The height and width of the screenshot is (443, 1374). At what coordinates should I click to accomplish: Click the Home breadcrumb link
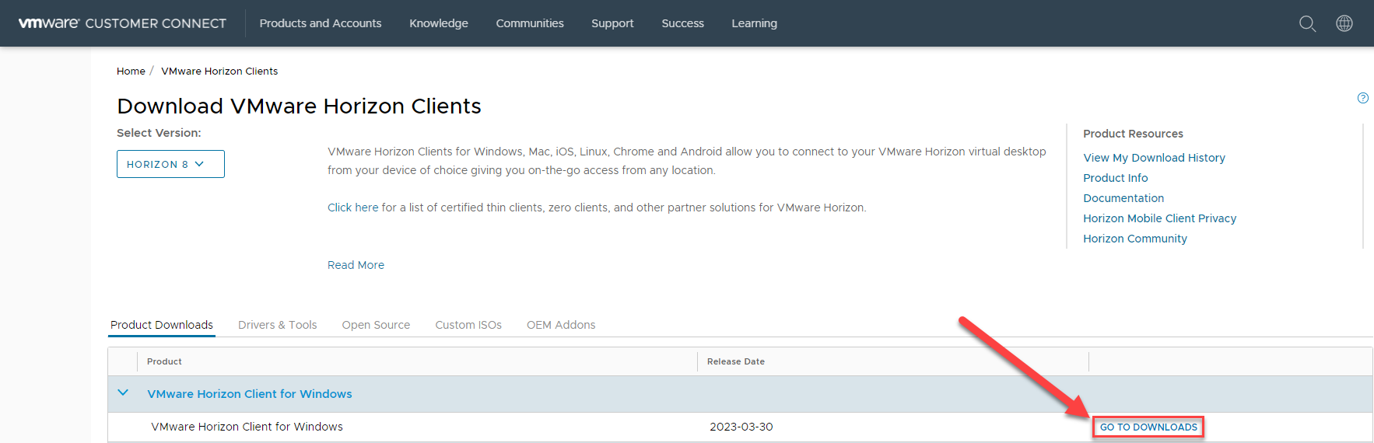tap(131, 71)
